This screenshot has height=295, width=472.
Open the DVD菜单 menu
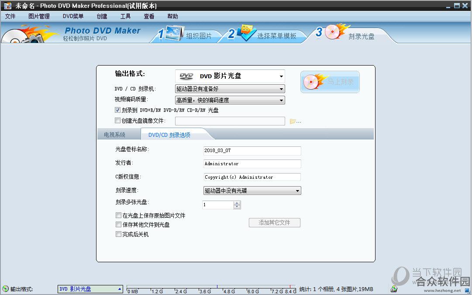[x=73, y=16]
